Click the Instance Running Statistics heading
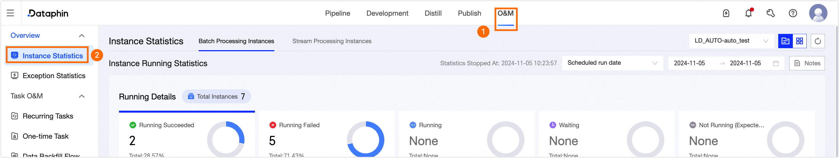 coord(158,63)
